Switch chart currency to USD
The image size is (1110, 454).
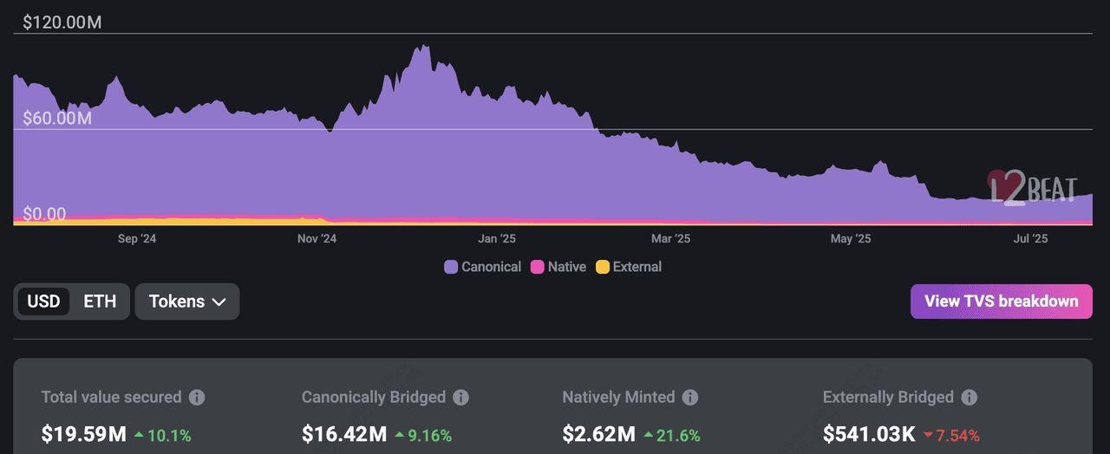point(43,302)
